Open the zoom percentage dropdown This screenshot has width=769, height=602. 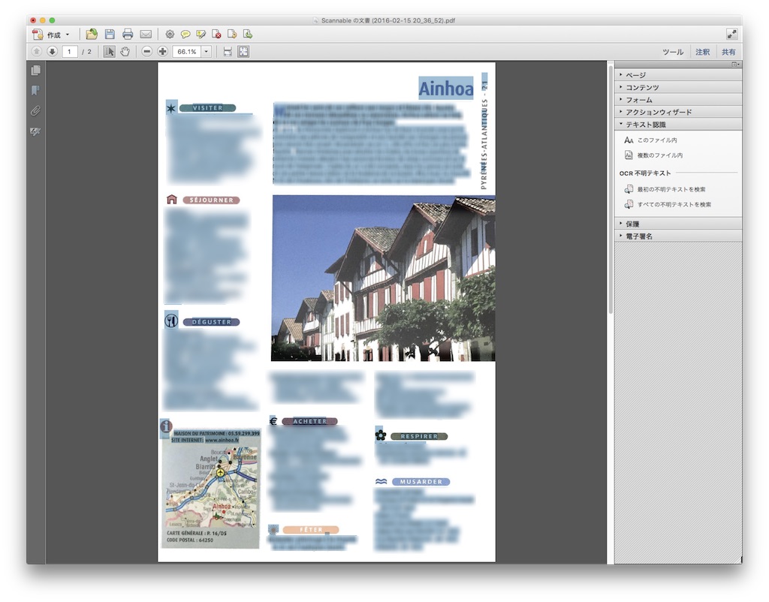tap(206, 52)
